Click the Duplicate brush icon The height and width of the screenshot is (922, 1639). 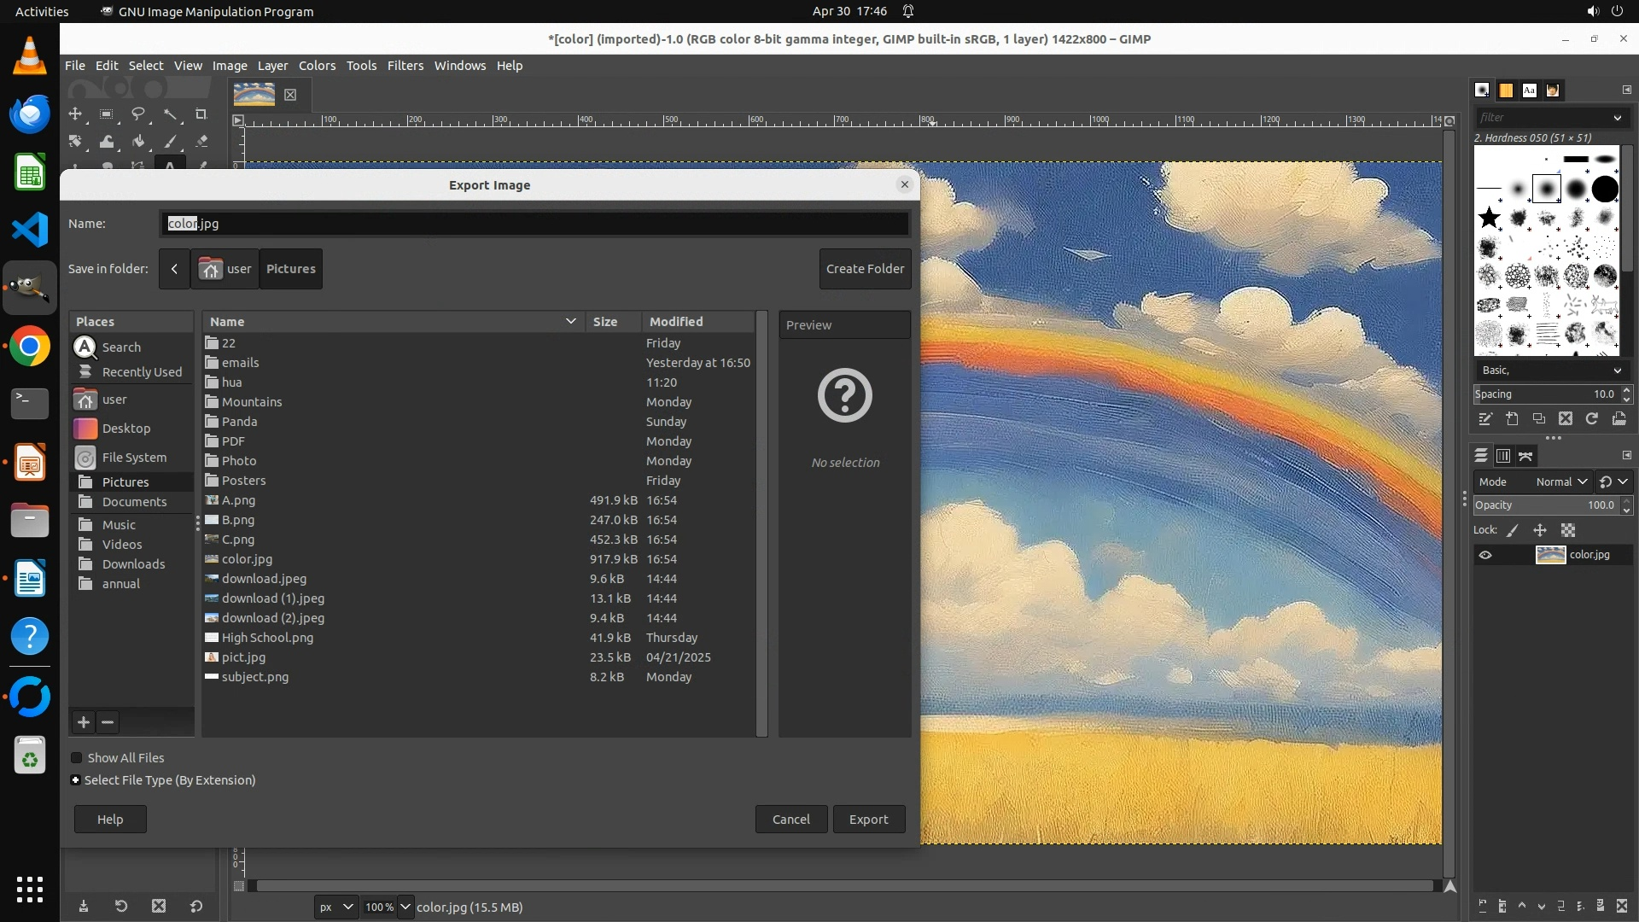point(1539,419)
